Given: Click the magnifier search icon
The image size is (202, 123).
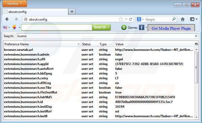Looking at the screenshot, I should [x=174, y=19].
